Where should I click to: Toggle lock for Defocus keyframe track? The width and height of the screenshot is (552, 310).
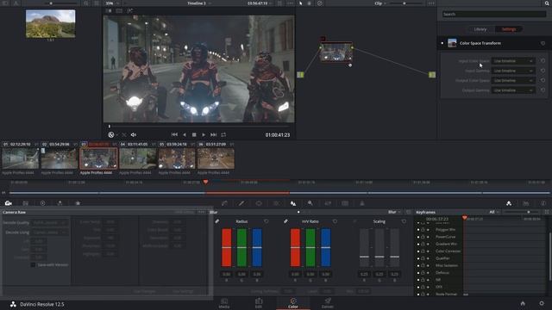[423, 273]
